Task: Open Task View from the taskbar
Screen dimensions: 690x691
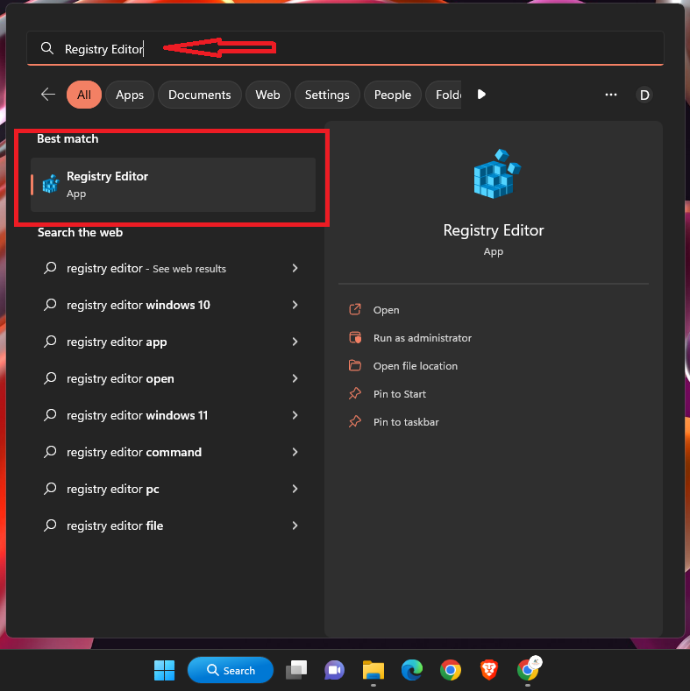Action: [296, 670]
